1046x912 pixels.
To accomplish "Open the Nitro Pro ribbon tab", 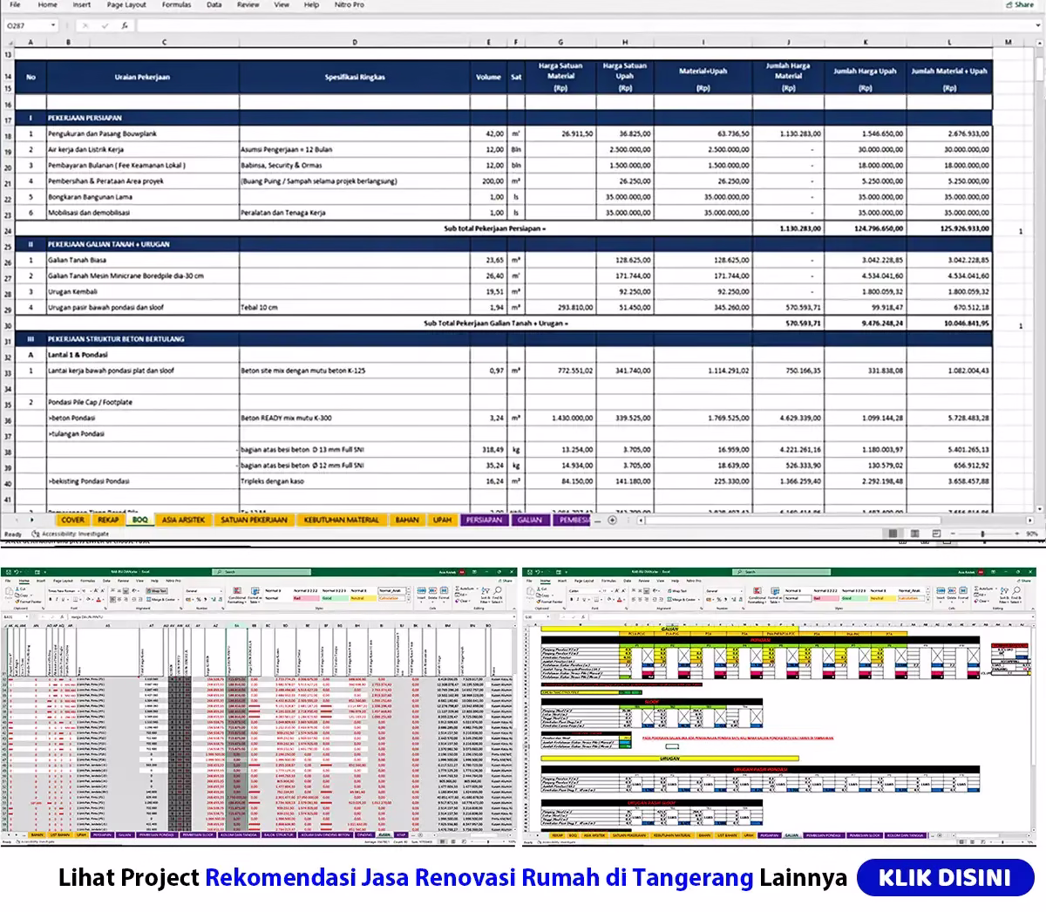I will click(350, 5).
